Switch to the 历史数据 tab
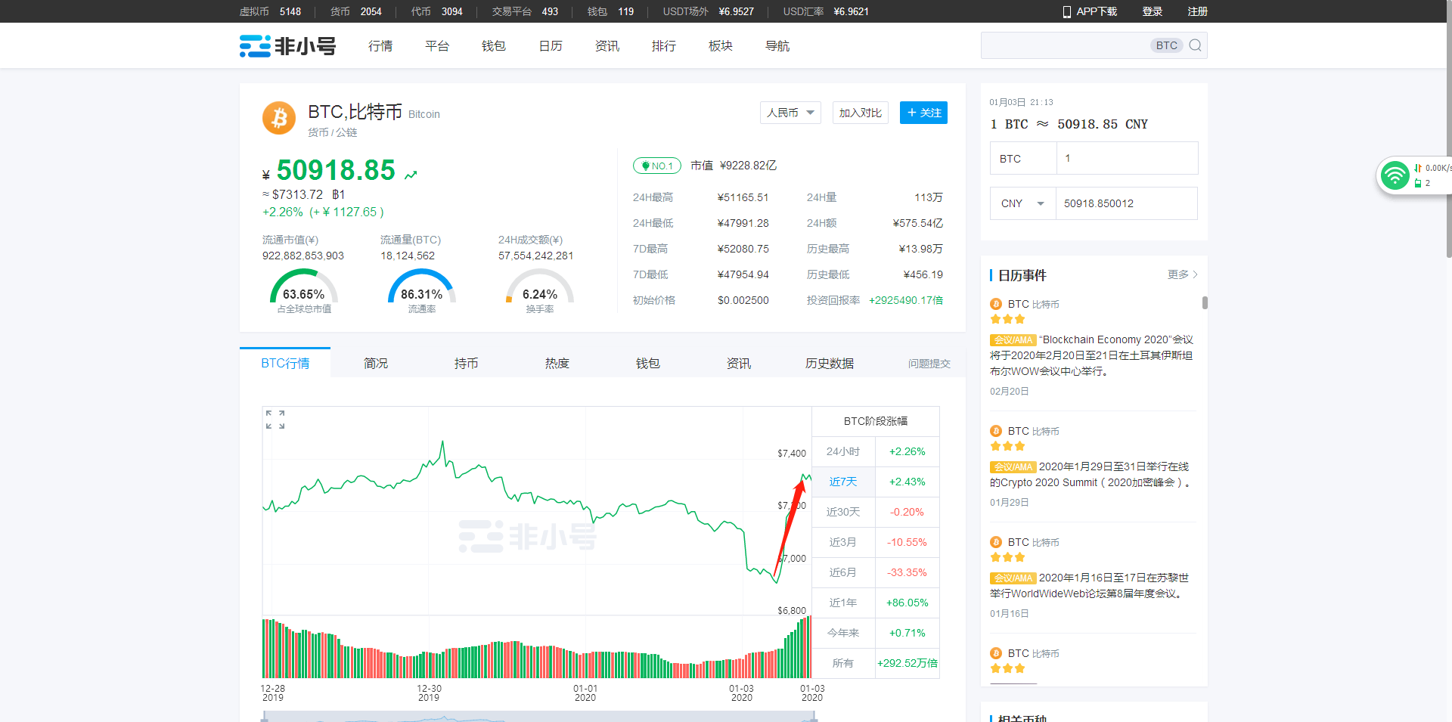The height and width of the screenshot is (722, 1452). (x=830, y=363)
